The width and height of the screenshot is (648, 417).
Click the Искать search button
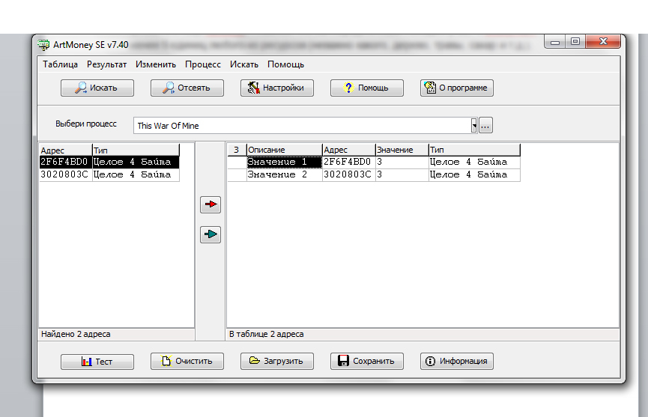tap(97, 88)
